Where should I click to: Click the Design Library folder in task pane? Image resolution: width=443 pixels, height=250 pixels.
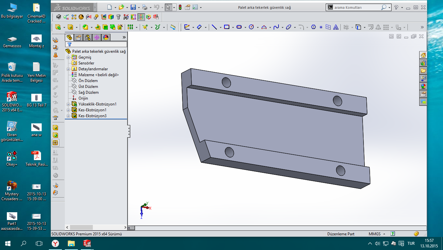(x=423, y=71)
